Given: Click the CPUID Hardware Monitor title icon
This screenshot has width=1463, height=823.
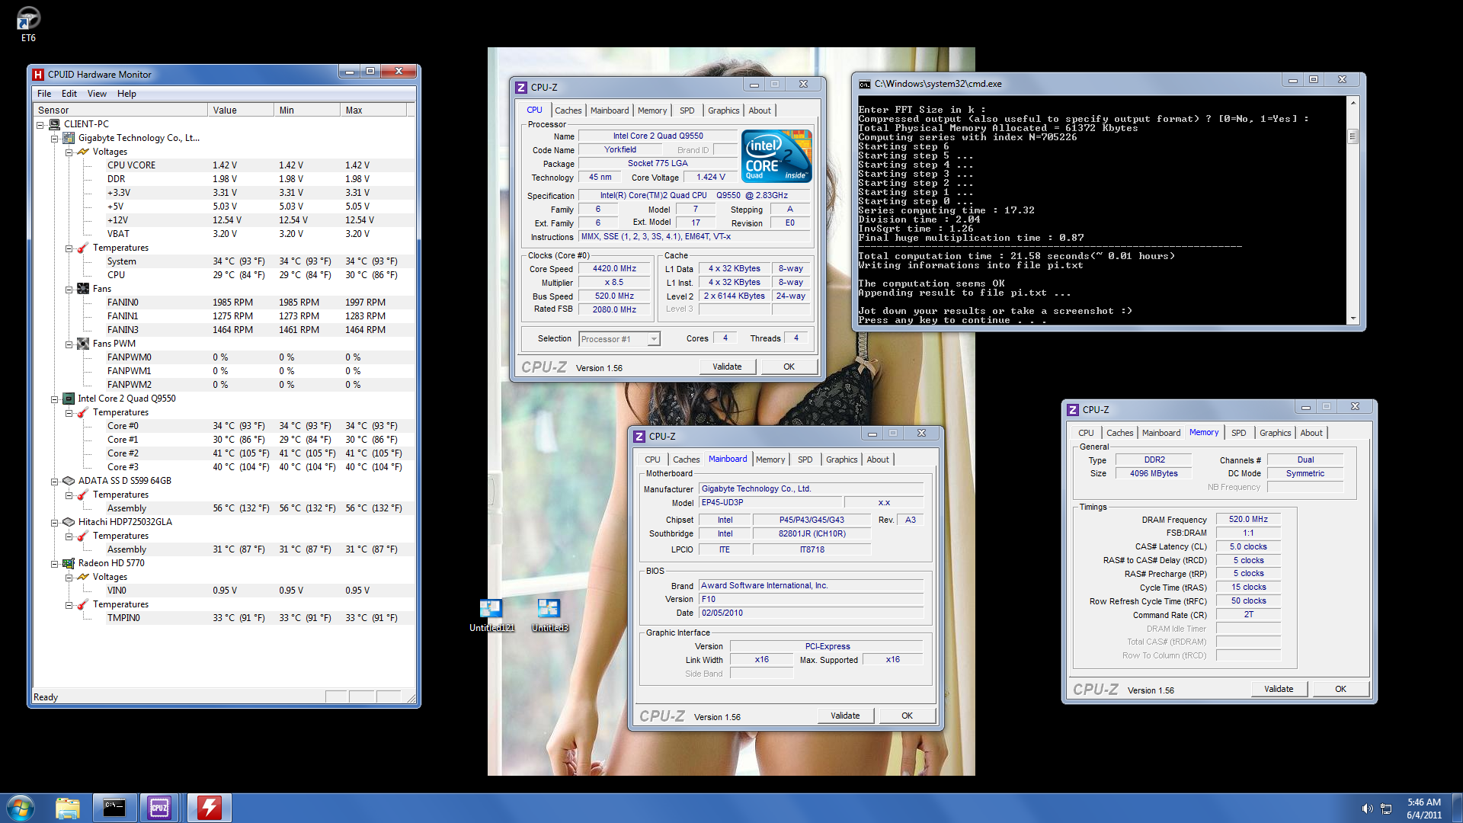Looking at the screenshot, I should pyautogui.click(x=38, y=75).
